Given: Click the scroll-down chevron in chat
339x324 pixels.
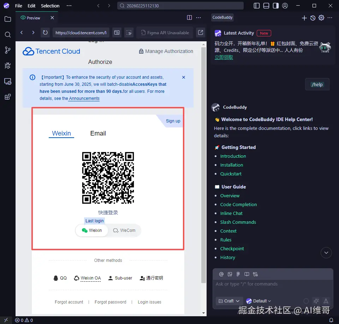Looking at the screenshot, I should (326, 252).
